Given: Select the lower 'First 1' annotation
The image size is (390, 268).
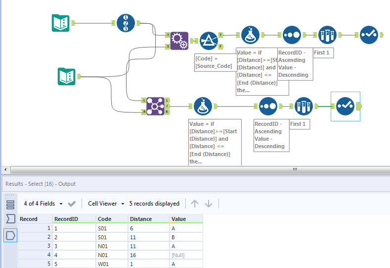Looking at the screenshot, I should click(300, 124).
